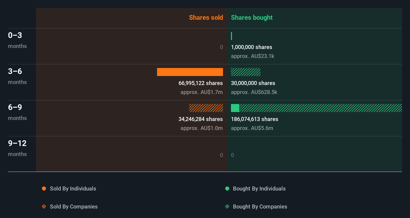Click the 1,000,000 shares value
This screenshot has height=218, width=410.
pyautogui.click(x=251, y=47)
